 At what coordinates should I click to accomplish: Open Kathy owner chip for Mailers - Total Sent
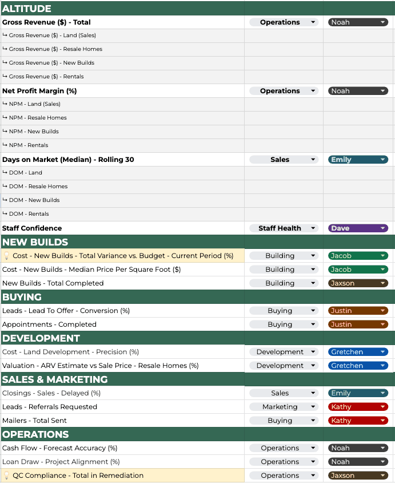[358, 421]
